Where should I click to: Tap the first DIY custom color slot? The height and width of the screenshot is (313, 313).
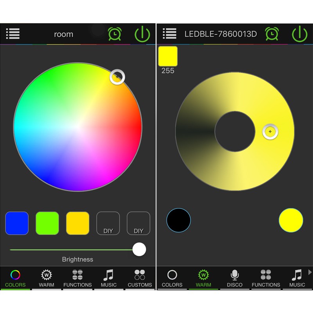[108, 223]
